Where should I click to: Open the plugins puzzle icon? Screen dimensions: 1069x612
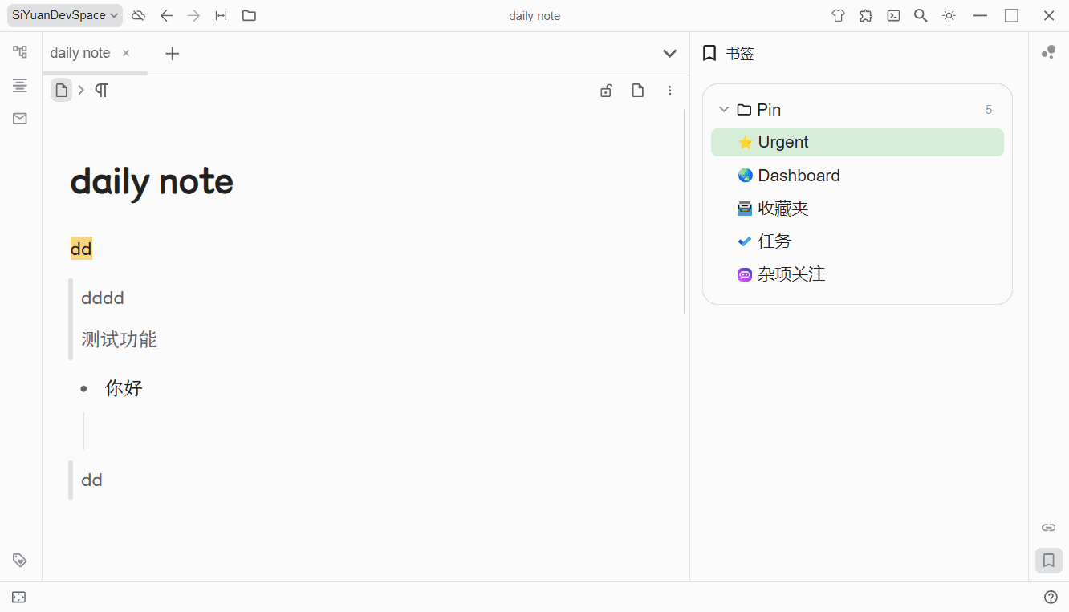point(866,15)
